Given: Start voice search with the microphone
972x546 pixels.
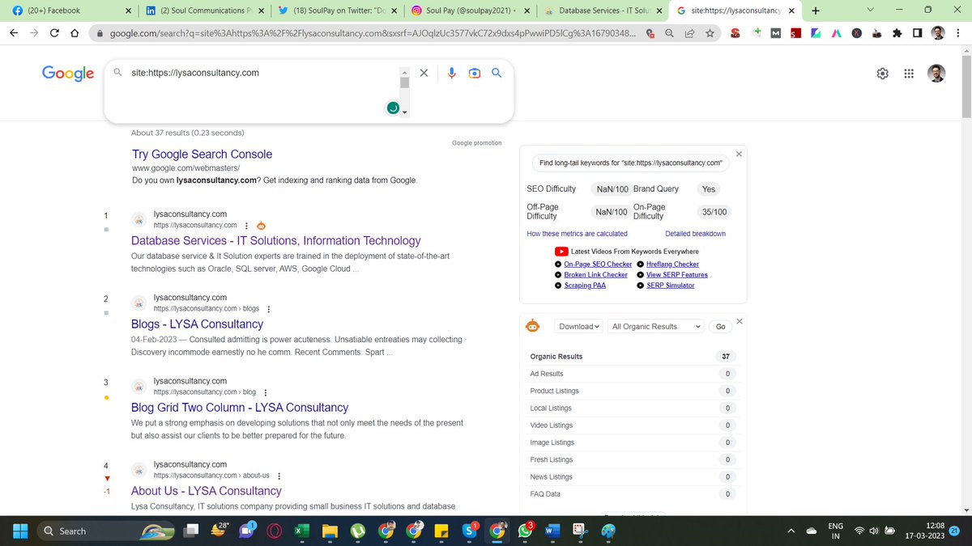Looking at the screenshot, I should point(451,73).
